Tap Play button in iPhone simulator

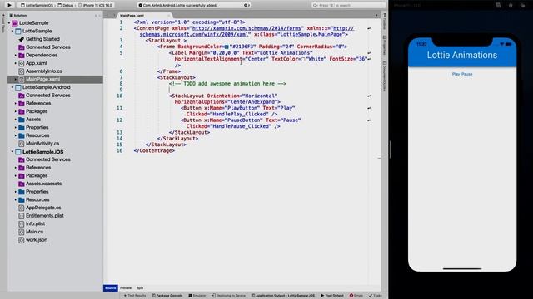(456, 74)
